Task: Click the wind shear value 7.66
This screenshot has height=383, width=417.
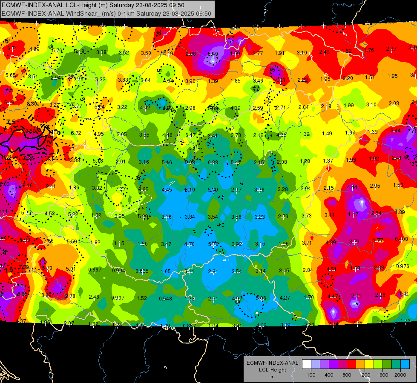Action: tap(49, 241)
